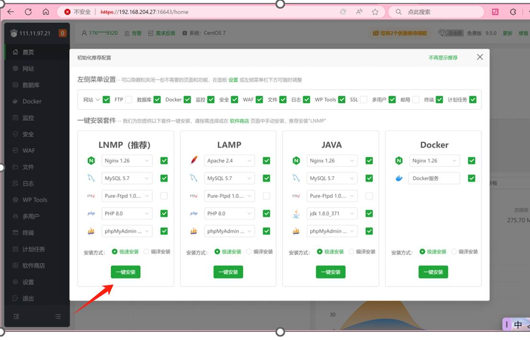Click the Docker服务 field
The image size is (530, 340).
pos(434,178)
